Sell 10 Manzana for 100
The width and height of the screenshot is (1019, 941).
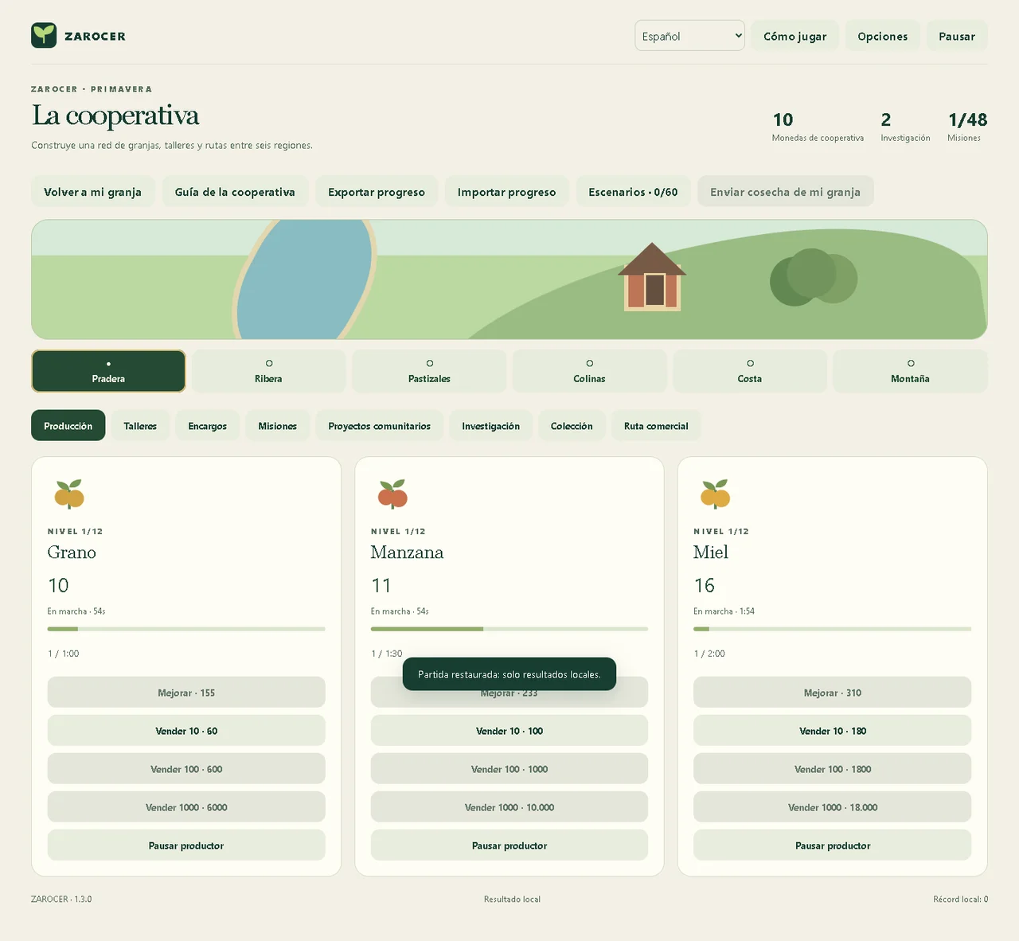[x=509, y=731]
